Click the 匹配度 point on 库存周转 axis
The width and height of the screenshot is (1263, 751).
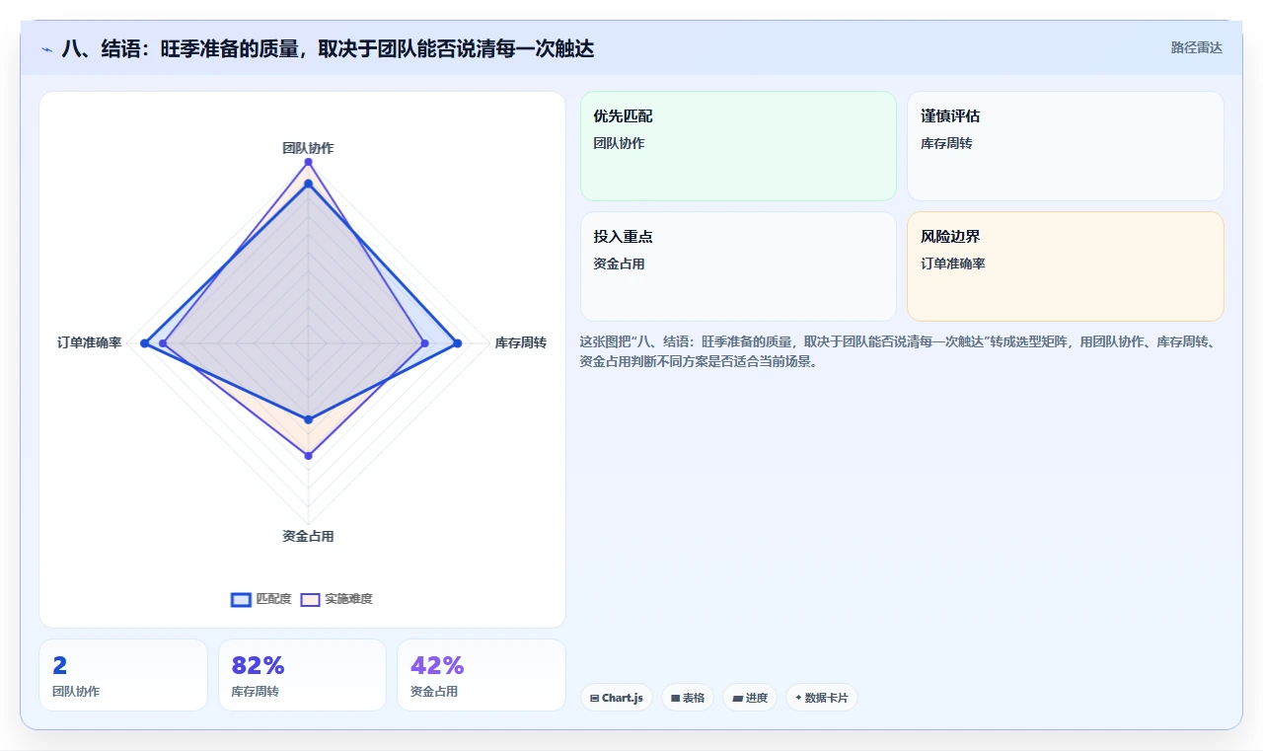pyautogui.click(x=457, y=343)
